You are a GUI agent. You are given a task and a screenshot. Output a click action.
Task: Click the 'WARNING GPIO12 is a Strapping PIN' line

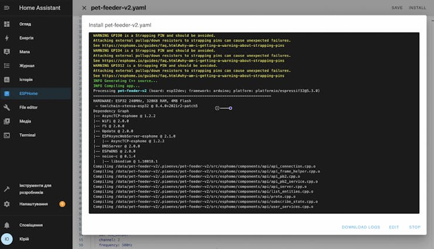point(155,66)
